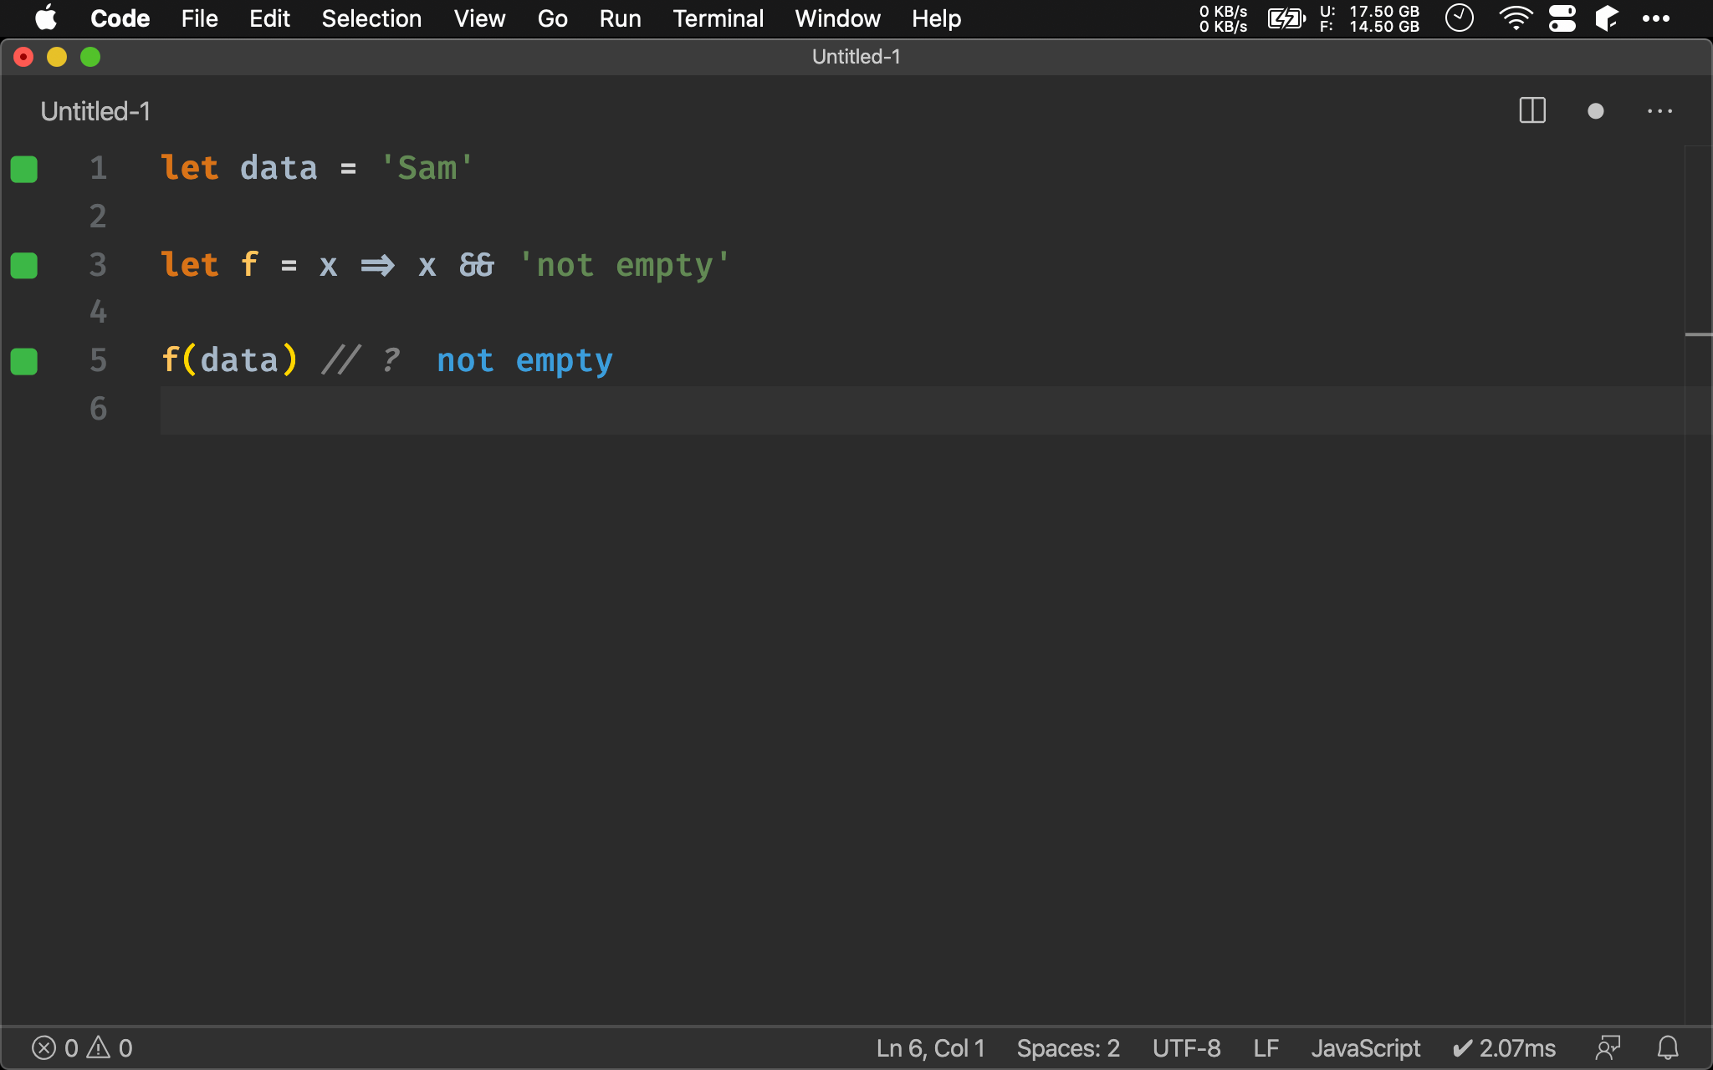1713x1070 pixels.
Task: Click the arrow operator on line 3
Action: tap(377, 266)
